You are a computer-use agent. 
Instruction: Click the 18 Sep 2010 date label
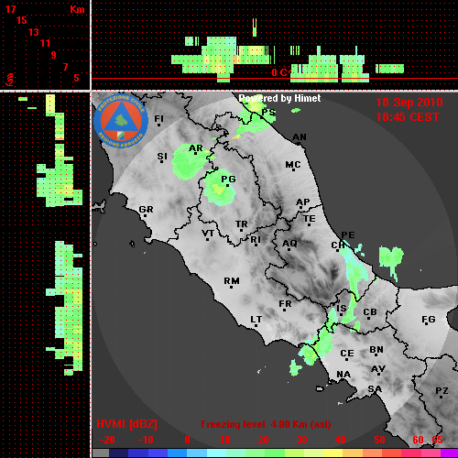(409, 103)
